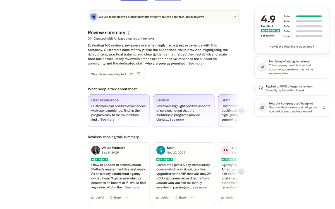The height and width of the screenshot is (209, 335).
Task: Share Waldo Webster's review
Action: [115, 198]
